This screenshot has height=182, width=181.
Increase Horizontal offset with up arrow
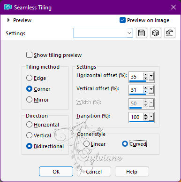click(x=146, y=75)
